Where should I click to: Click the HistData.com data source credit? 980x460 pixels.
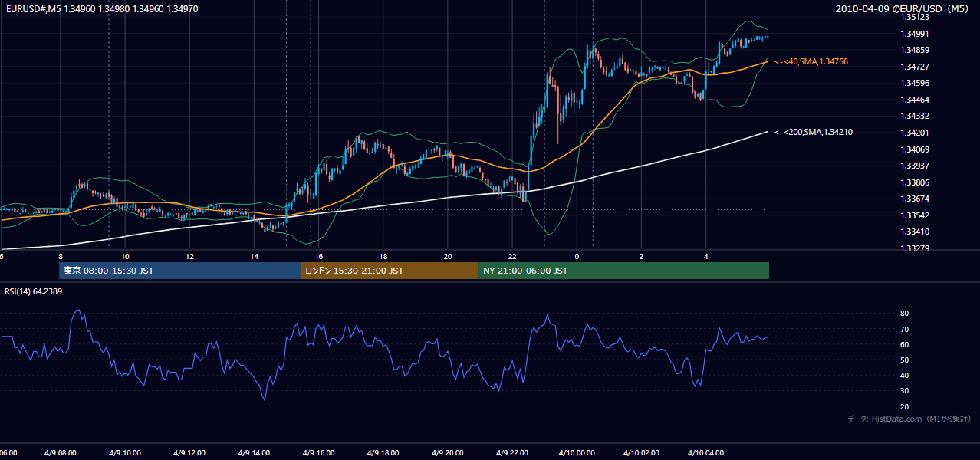tap(909, 419)
